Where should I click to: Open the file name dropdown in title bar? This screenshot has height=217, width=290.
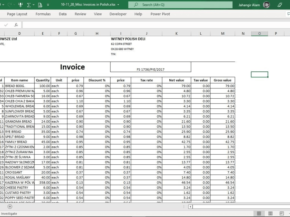coord(118,5)
